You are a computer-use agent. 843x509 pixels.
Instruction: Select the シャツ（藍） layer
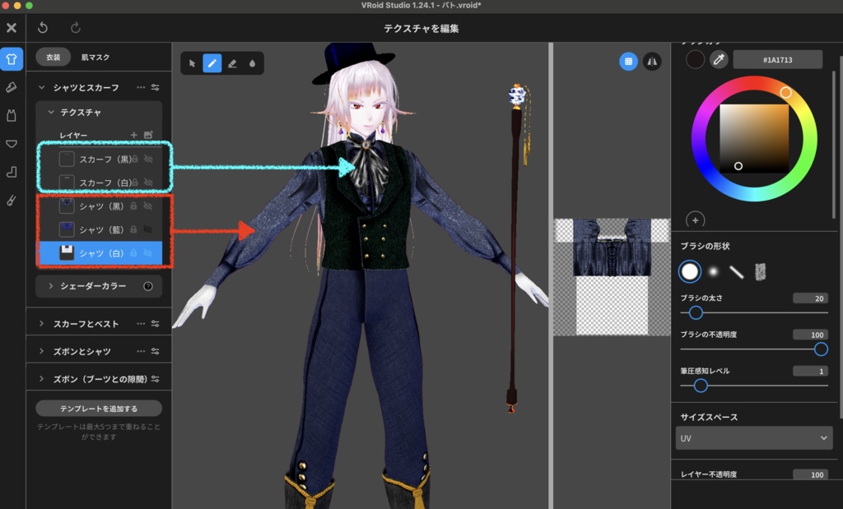tap(99, 229)
